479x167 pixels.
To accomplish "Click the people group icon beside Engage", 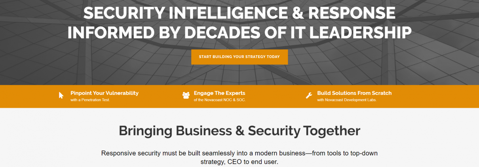I will [186, 95].
